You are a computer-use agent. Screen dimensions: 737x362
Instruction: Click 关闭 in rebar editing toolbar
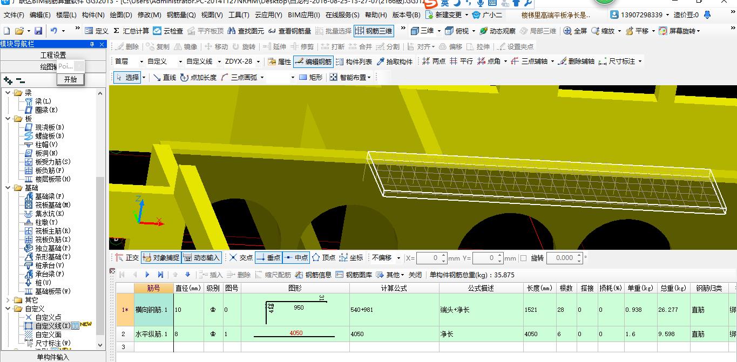coord(415,275)
